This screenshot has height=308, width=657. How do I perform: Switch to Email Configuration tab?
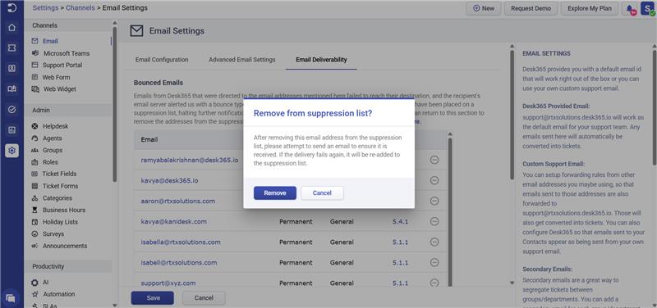(162, 60)
